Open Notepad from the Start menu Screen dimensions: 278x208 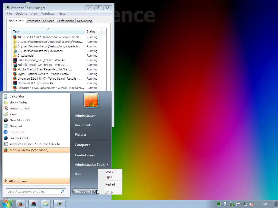pos(36,126)
